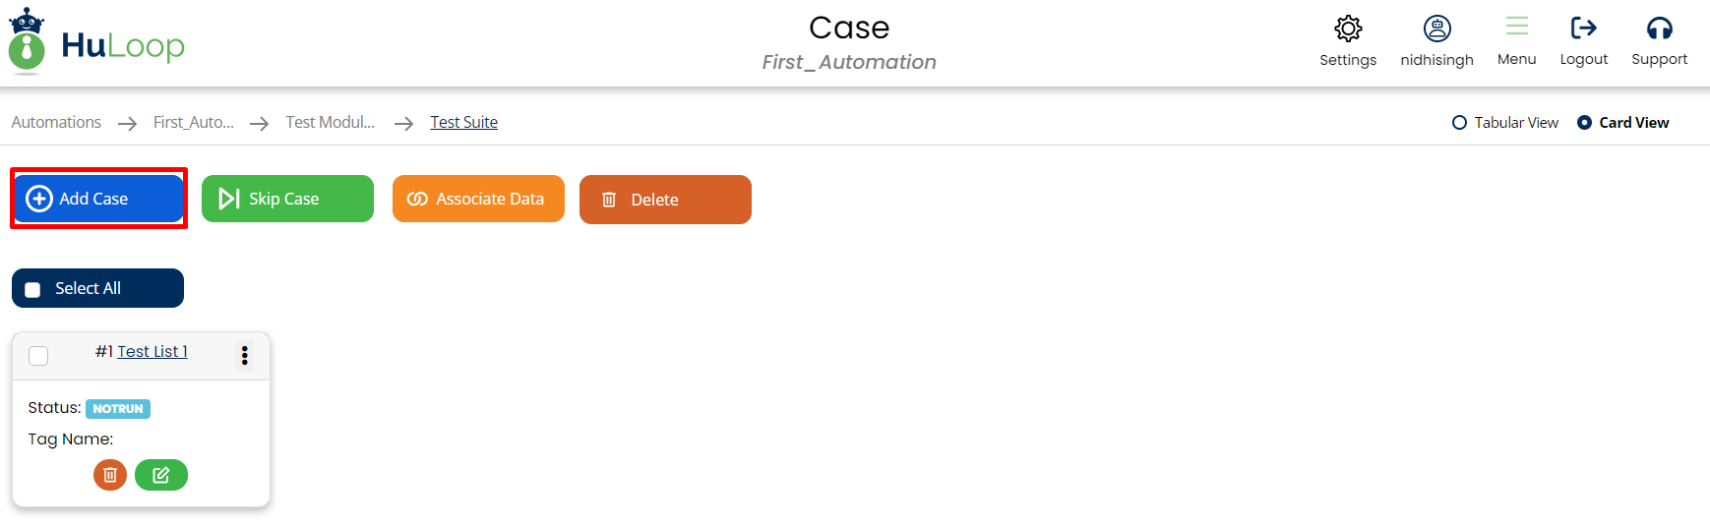Open Support headphones icon
Image resolution: width=1710 pixels, height=528 pixels.
pyautogui.click(x=1659, y=29)
